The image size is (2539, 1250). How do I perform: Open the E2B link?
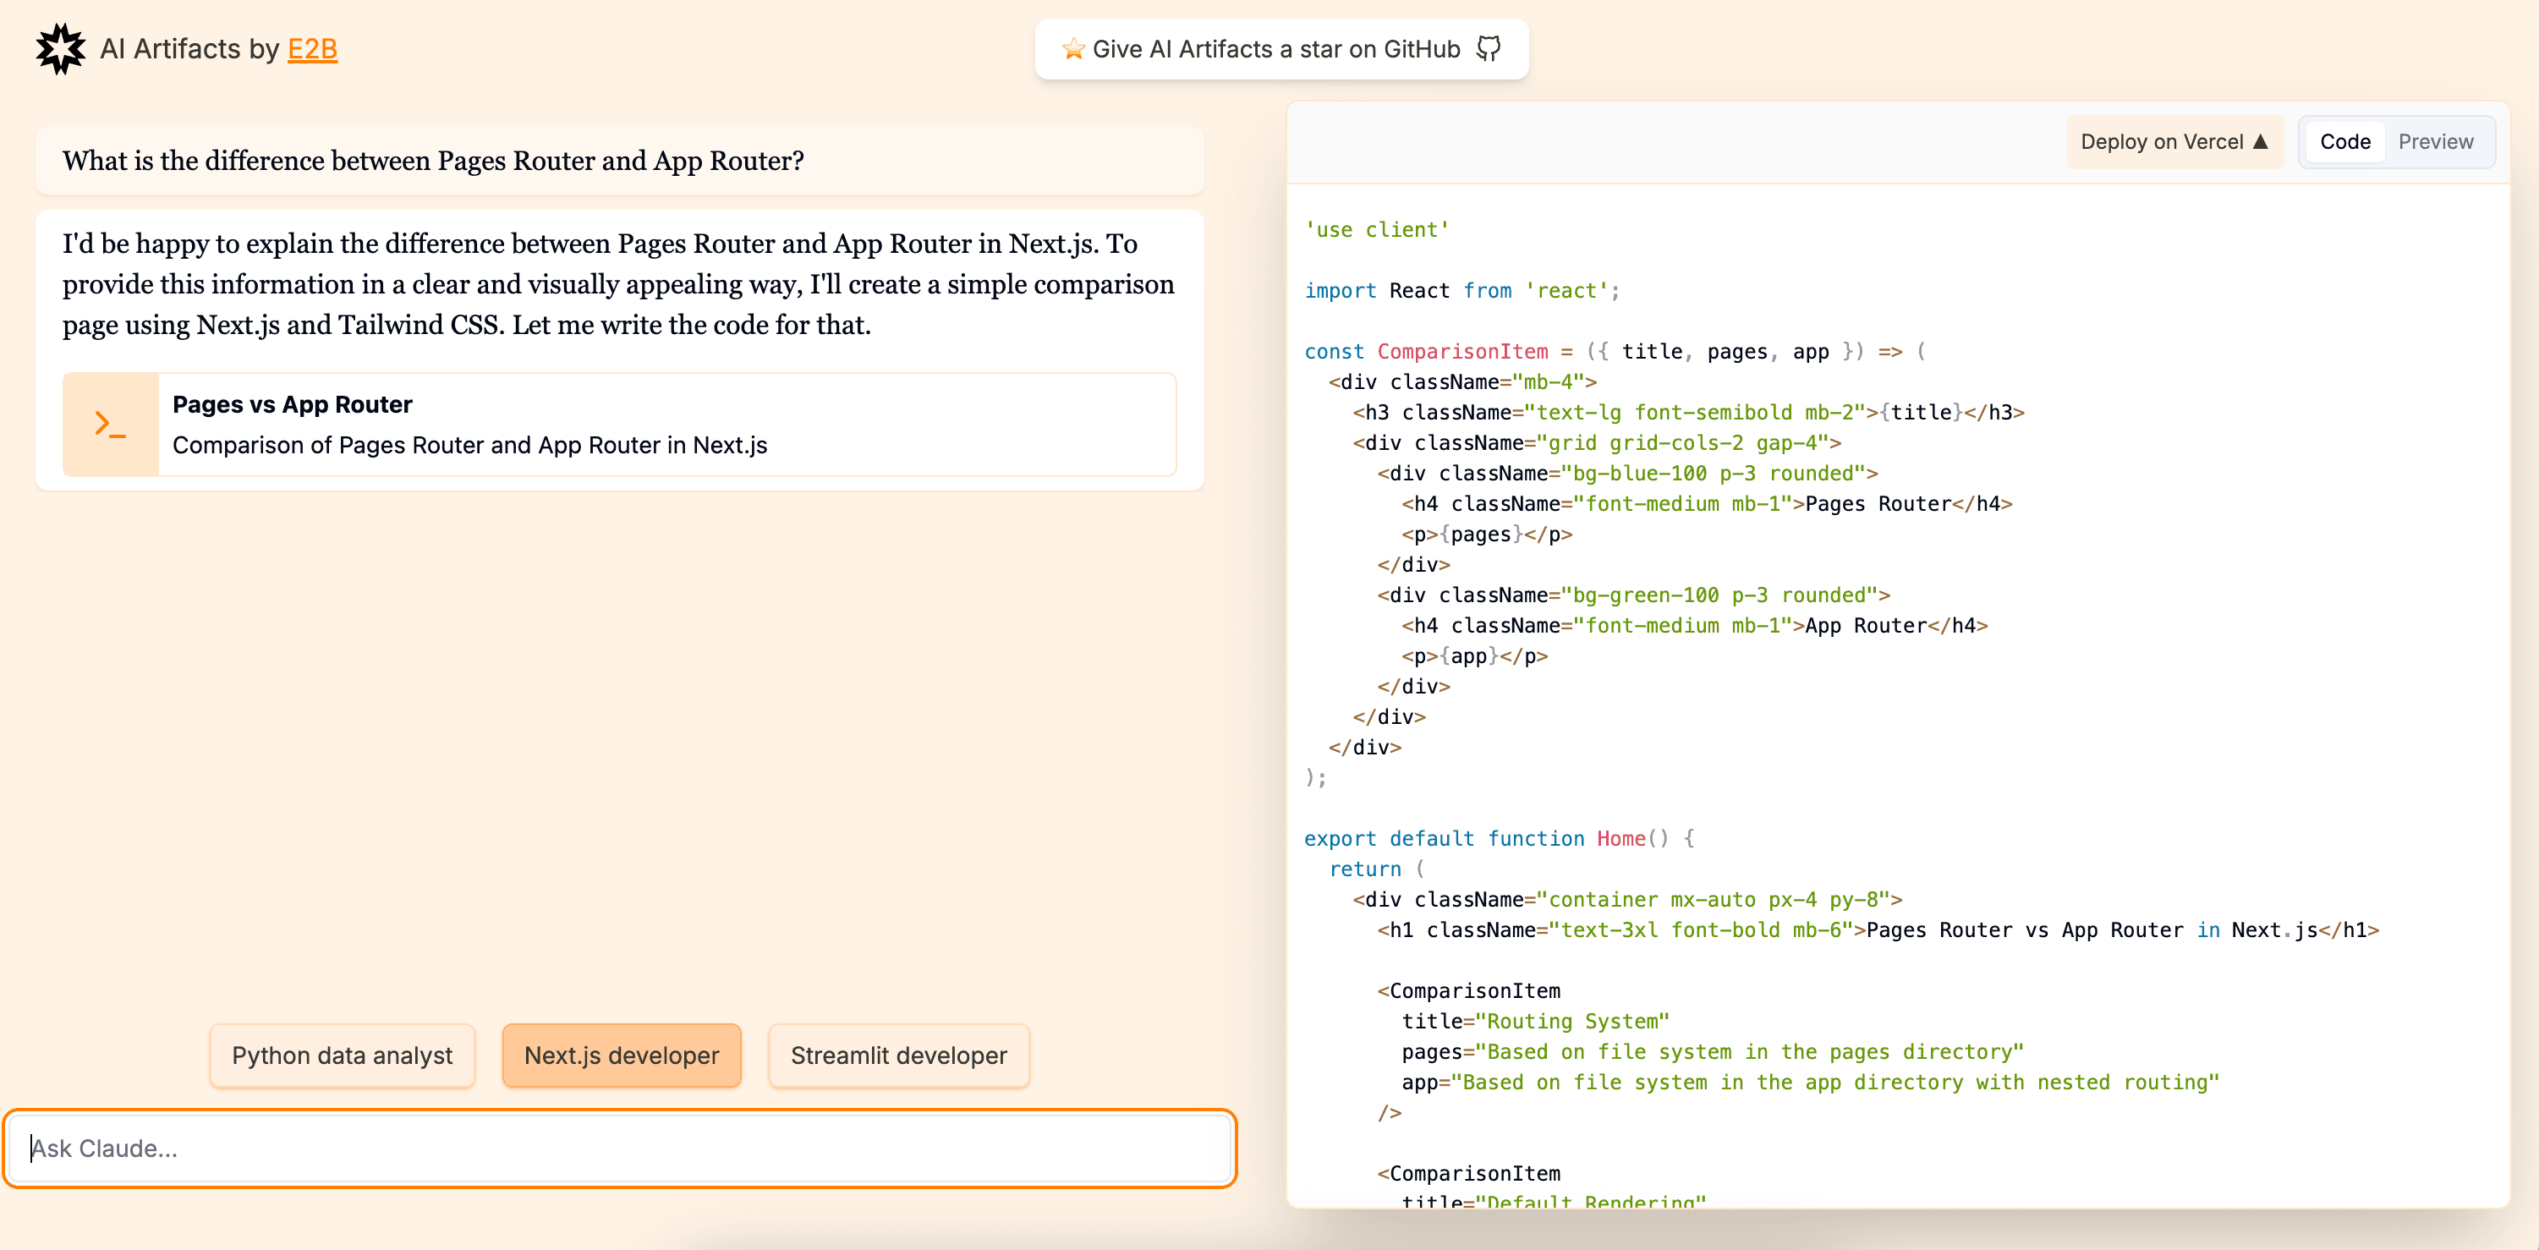click(x=311, y=48)
